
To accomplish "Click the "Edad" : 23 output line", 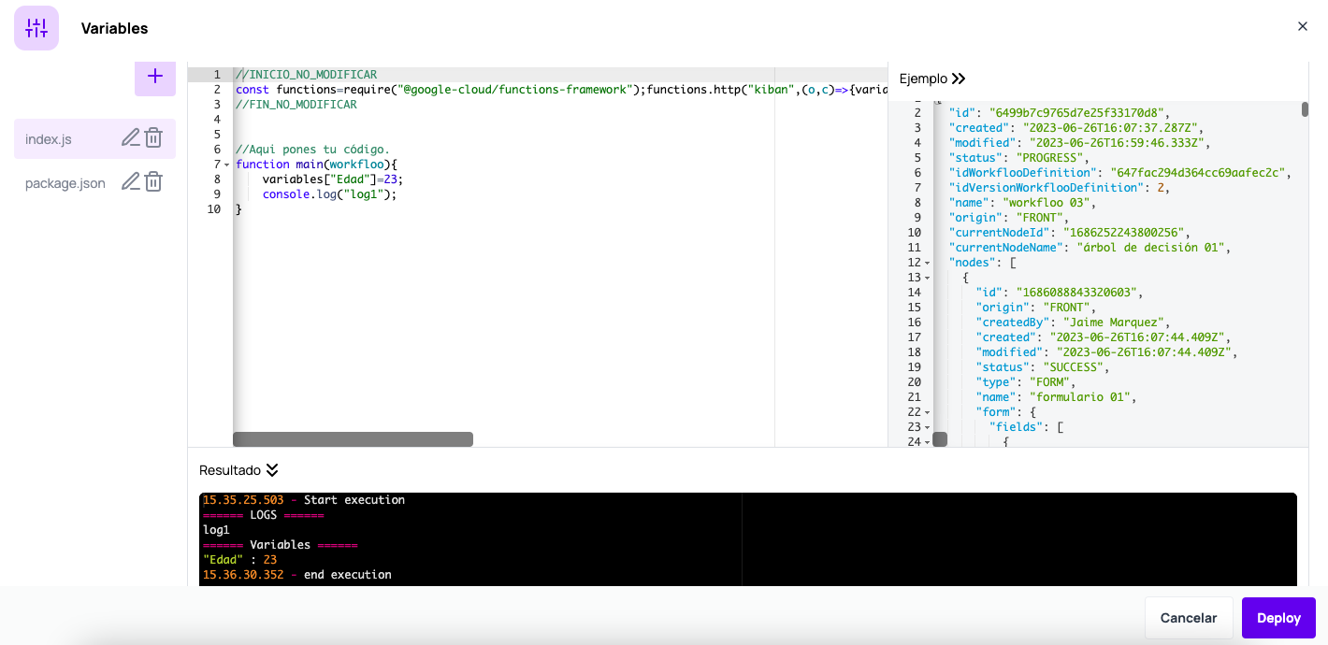I will click(239, 560).
